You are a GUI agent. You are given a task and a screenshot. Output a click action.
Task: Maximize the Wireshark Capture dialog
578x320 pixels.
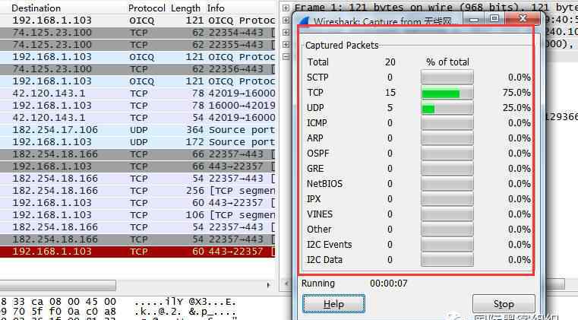(x=494, y=18)
